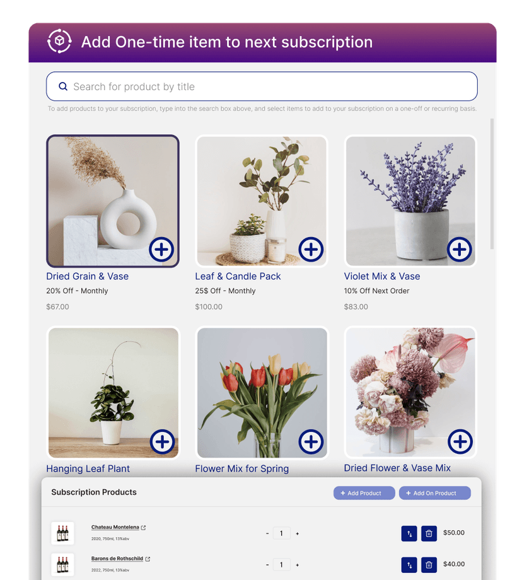Decrease Barons de Rothschild quantity with the minus stepper
522x580 pixels.
tap(267, 564)
